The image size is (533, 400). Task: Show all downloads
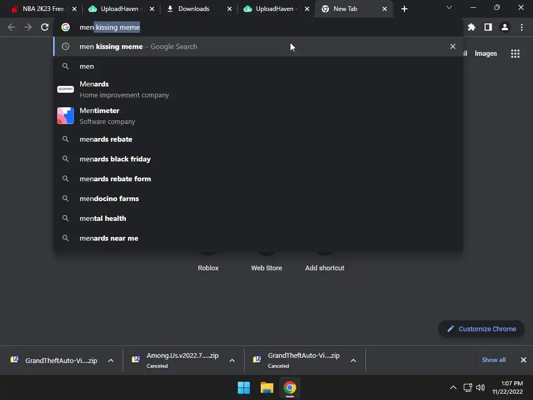tap(493, 360)
